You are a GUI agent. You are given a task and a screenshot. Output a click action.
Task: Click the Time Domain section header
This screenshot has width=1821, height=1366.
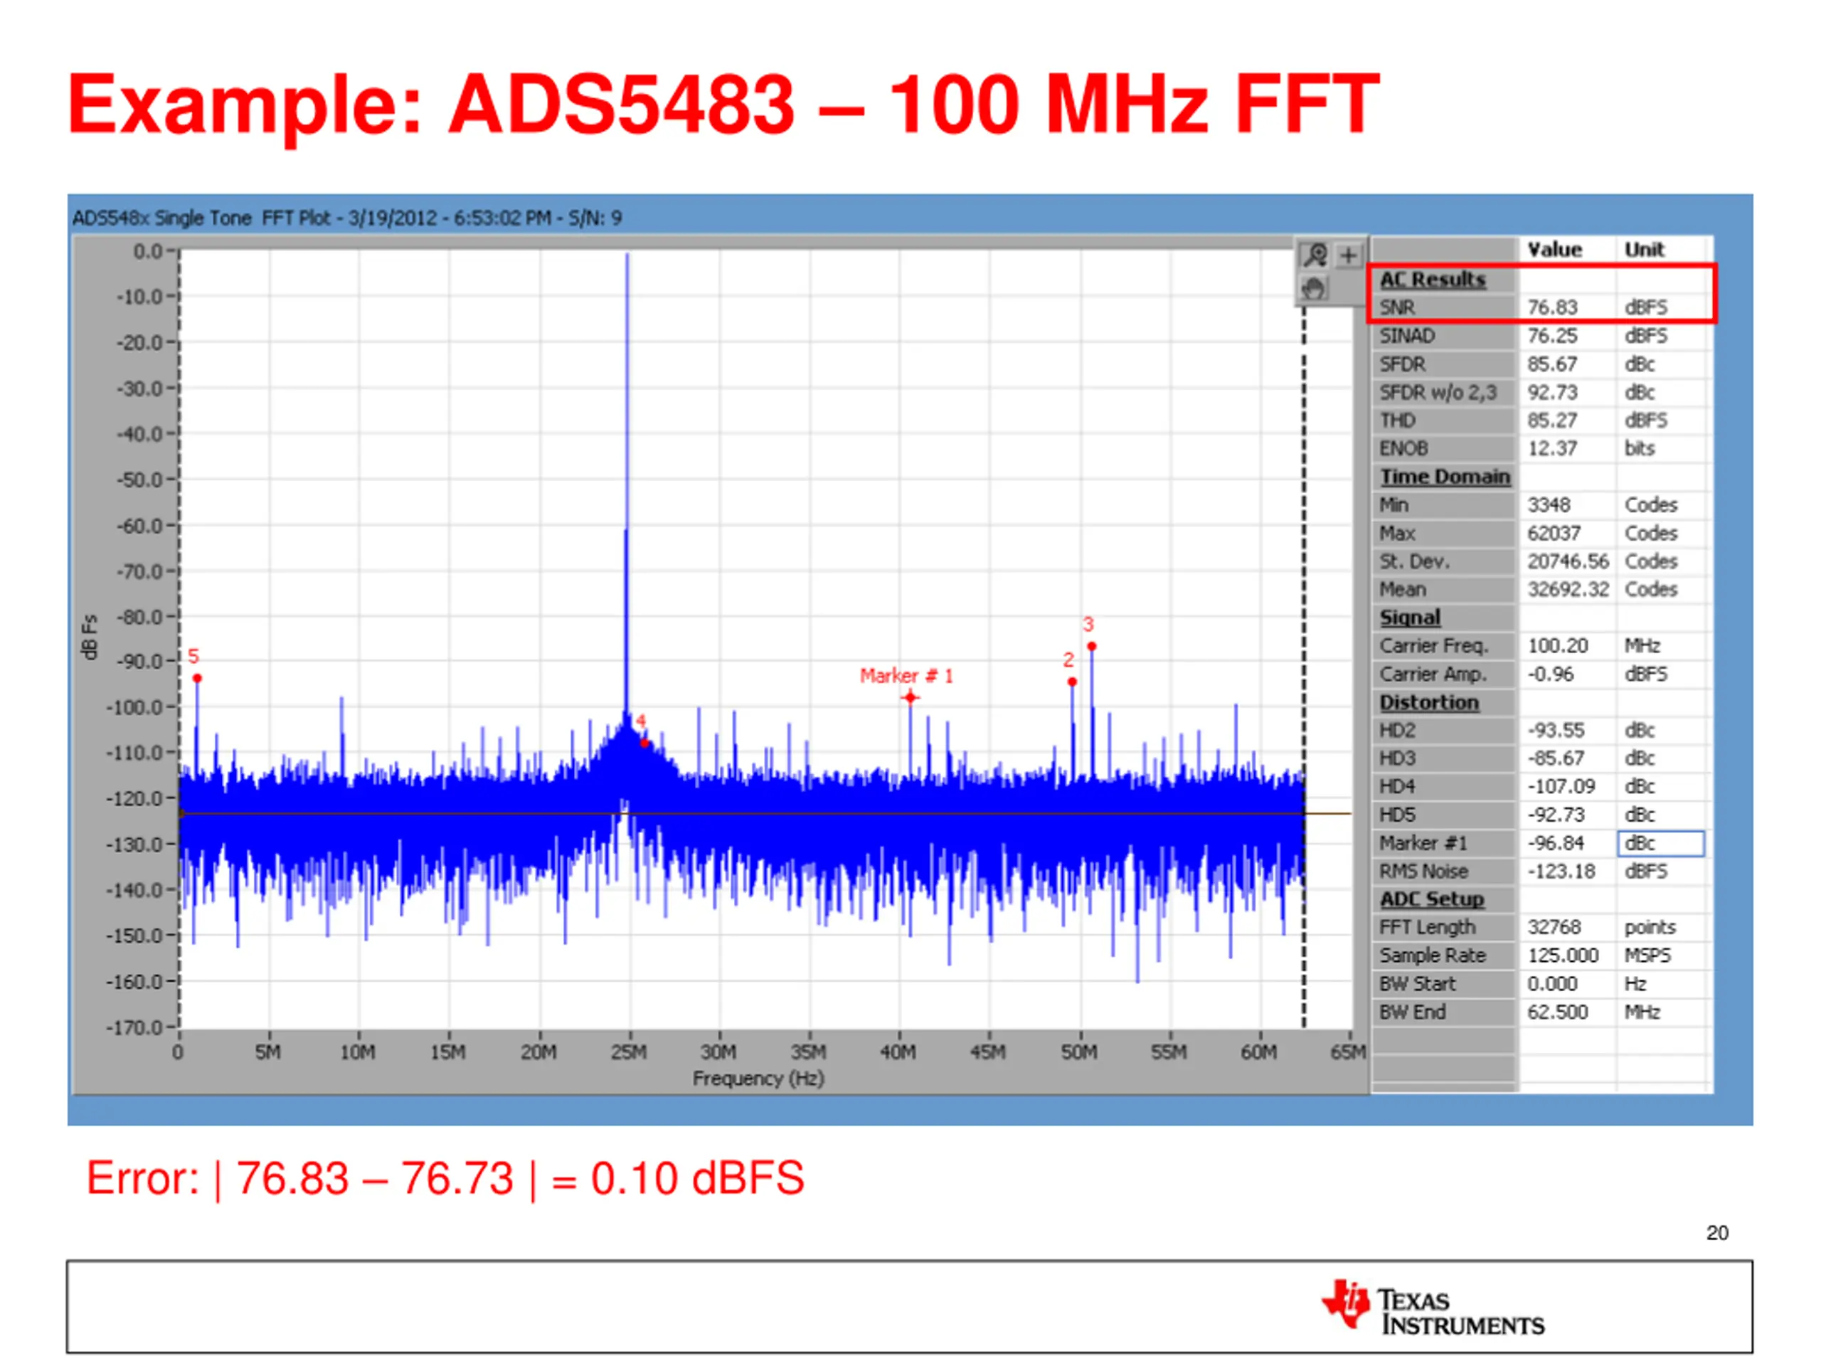coord(1445,477)
